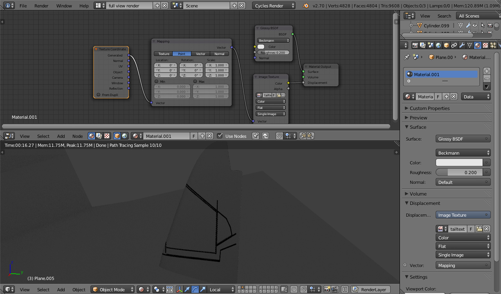Add a new material slot plus button

click(487, 71)
